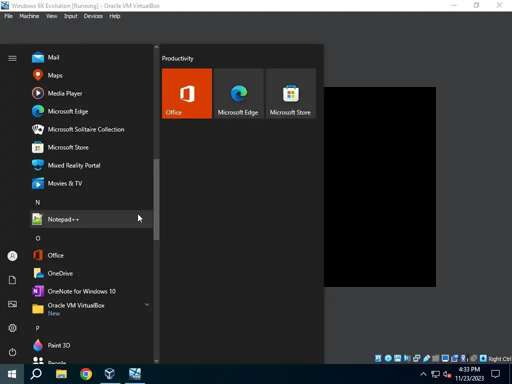Launch Maps from the Start menu
The image size is (512, 384).
click(x=91, y=75)
